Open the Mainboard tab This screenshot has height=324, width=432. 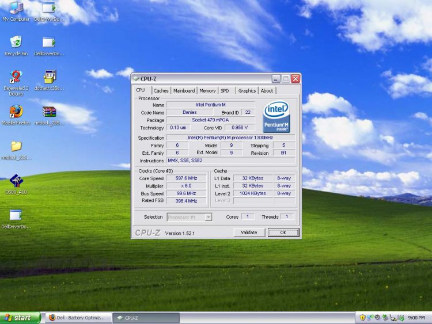point(184,90)
